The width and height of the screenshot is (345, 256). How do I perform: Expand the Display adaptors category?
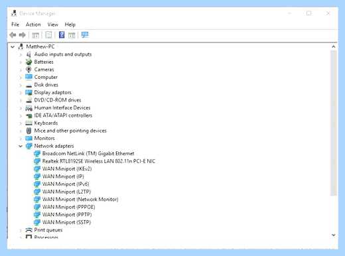21,93
